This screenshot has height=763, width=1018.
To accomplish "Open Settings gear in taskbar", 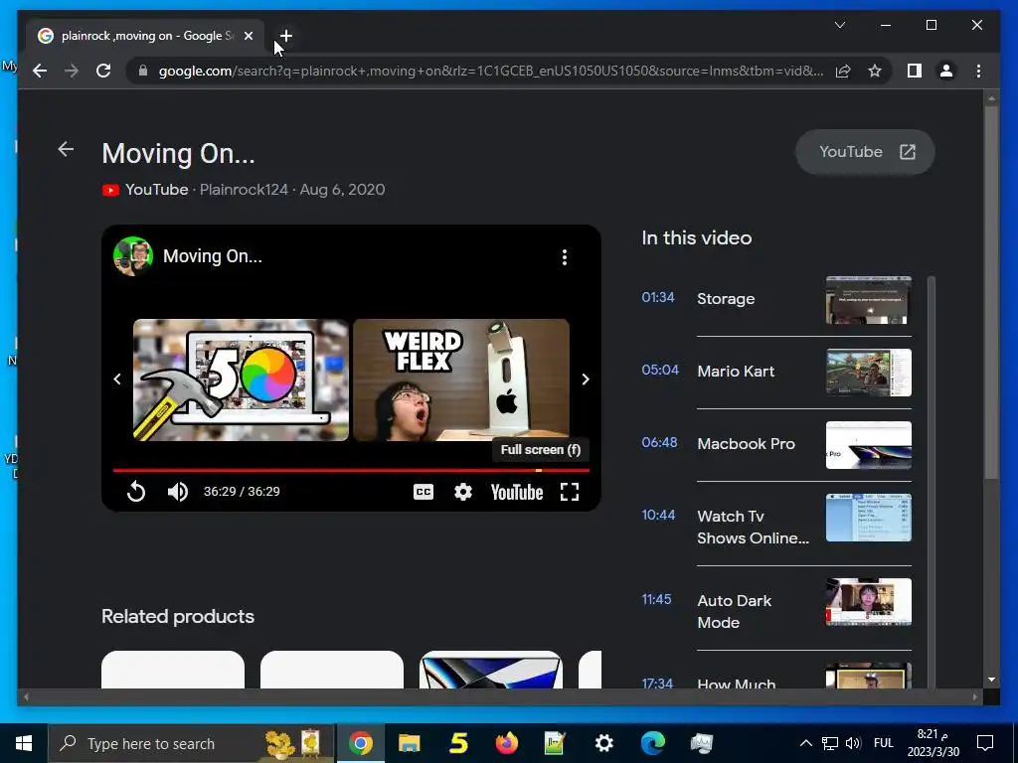I will pos(603,743).
